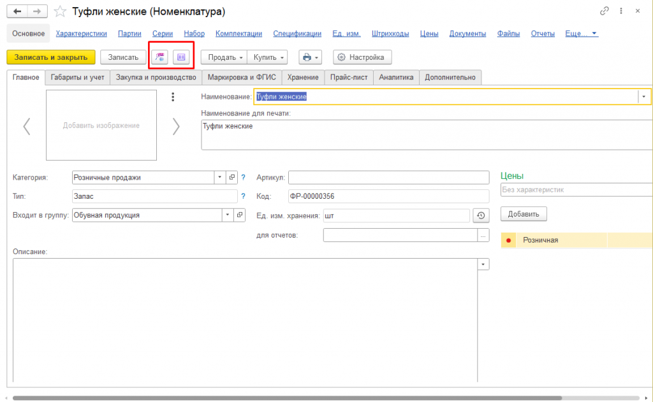The image size is (653, 402).
Task: Focus the Наименование для печати field
Action: [427, 135]
